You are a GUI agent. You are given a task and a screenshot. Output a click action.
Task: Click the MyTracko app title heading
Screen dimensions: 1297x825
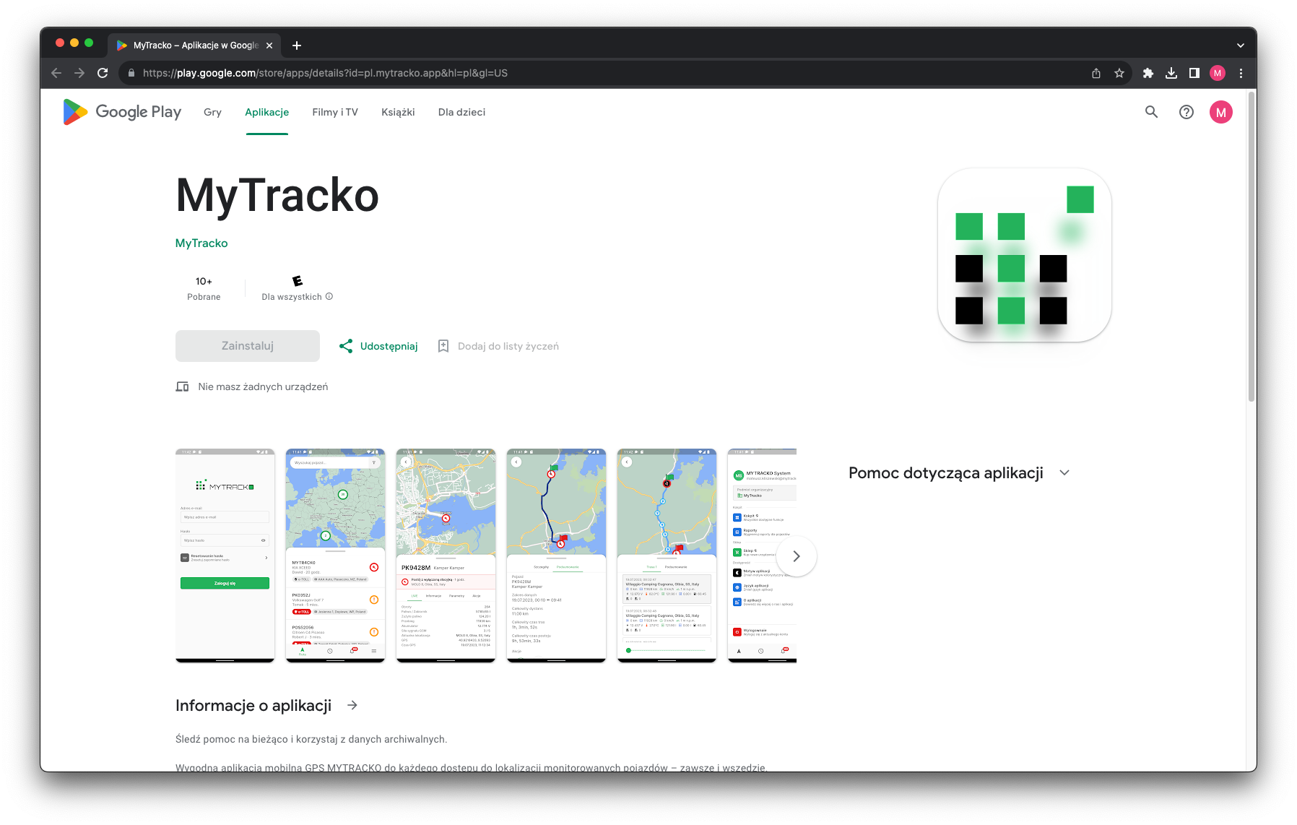pos(277,195)
